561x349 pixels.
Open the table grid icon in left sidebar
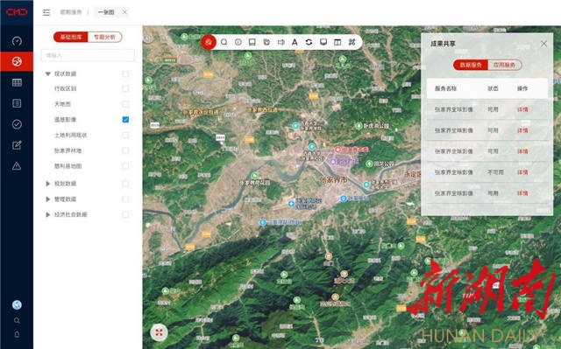[17, 83]
